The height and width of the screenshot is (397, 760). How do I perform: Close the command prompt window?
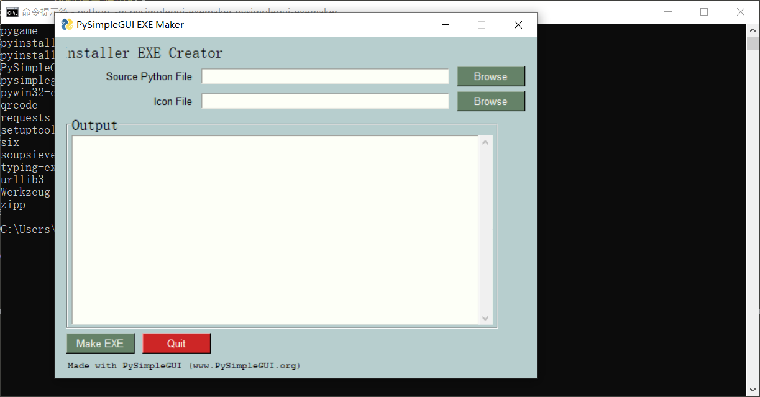(741, 12)
